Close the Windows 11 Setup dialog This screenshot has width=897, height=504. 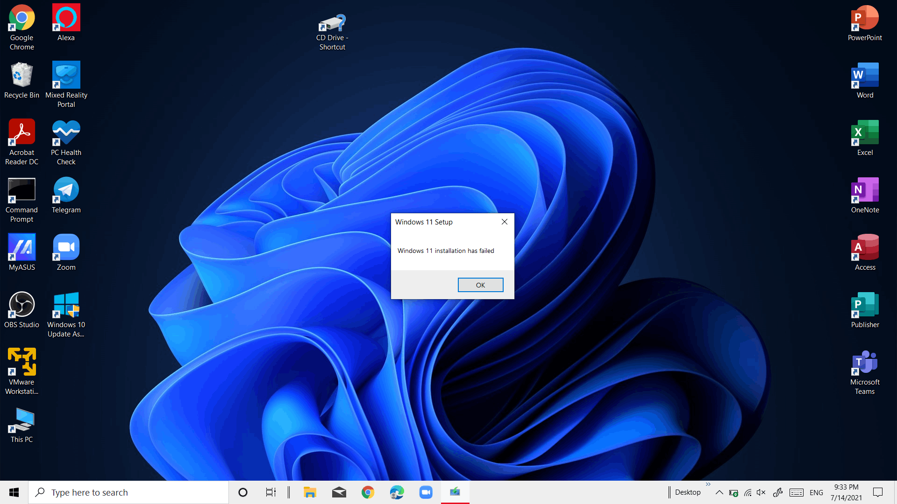tap(504, 222)
